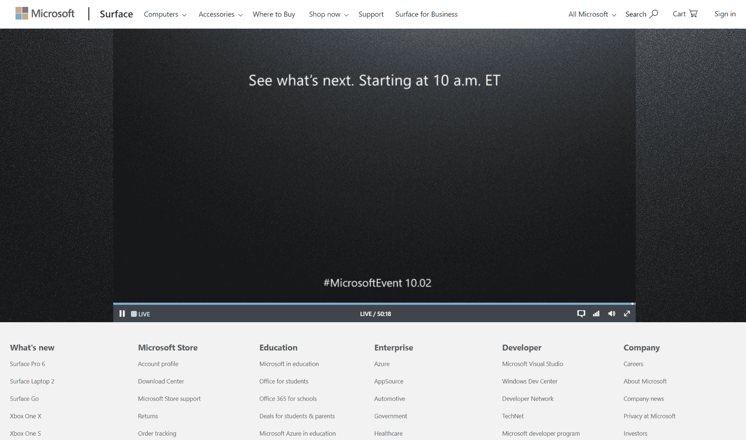Open Microsoft in education link
The image size is (746, 440).
(x=289, y=364)
